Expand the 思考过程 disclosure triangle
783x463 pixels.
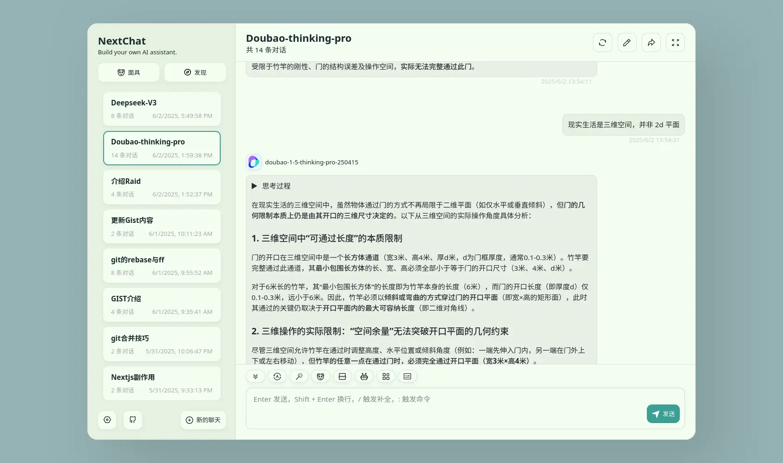[254, 186]
